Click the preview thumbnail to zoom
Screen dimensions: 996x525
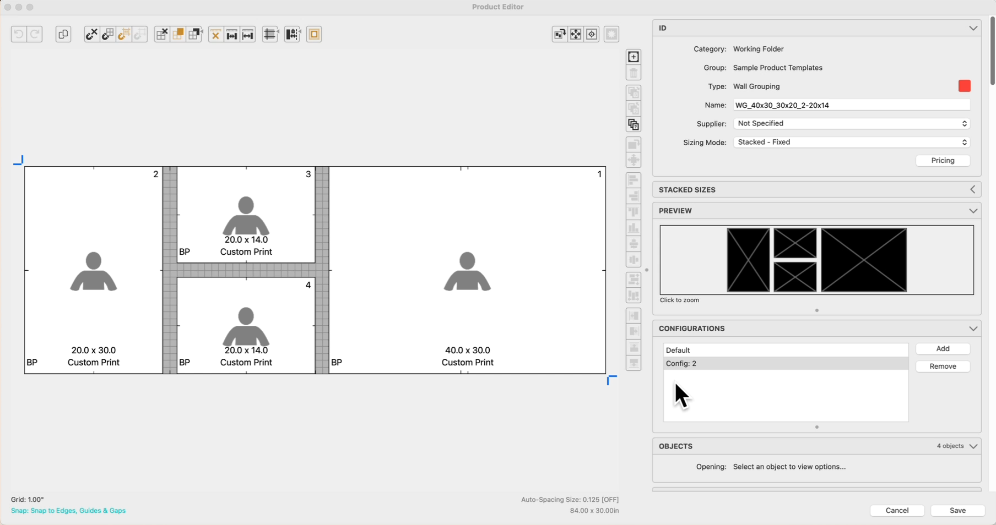[x=816, y=260]
